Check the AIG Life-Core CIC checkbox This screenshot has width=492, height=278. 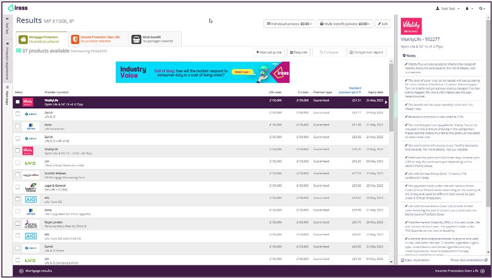(x=18, y=199)
